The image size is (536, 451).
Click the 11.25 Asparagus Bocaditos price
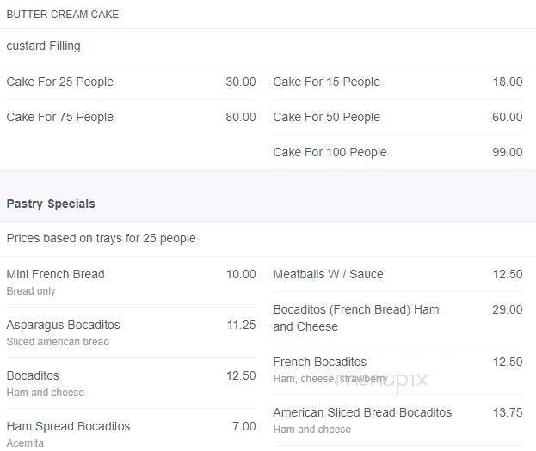pyautogui.click(x=241, y=325)
